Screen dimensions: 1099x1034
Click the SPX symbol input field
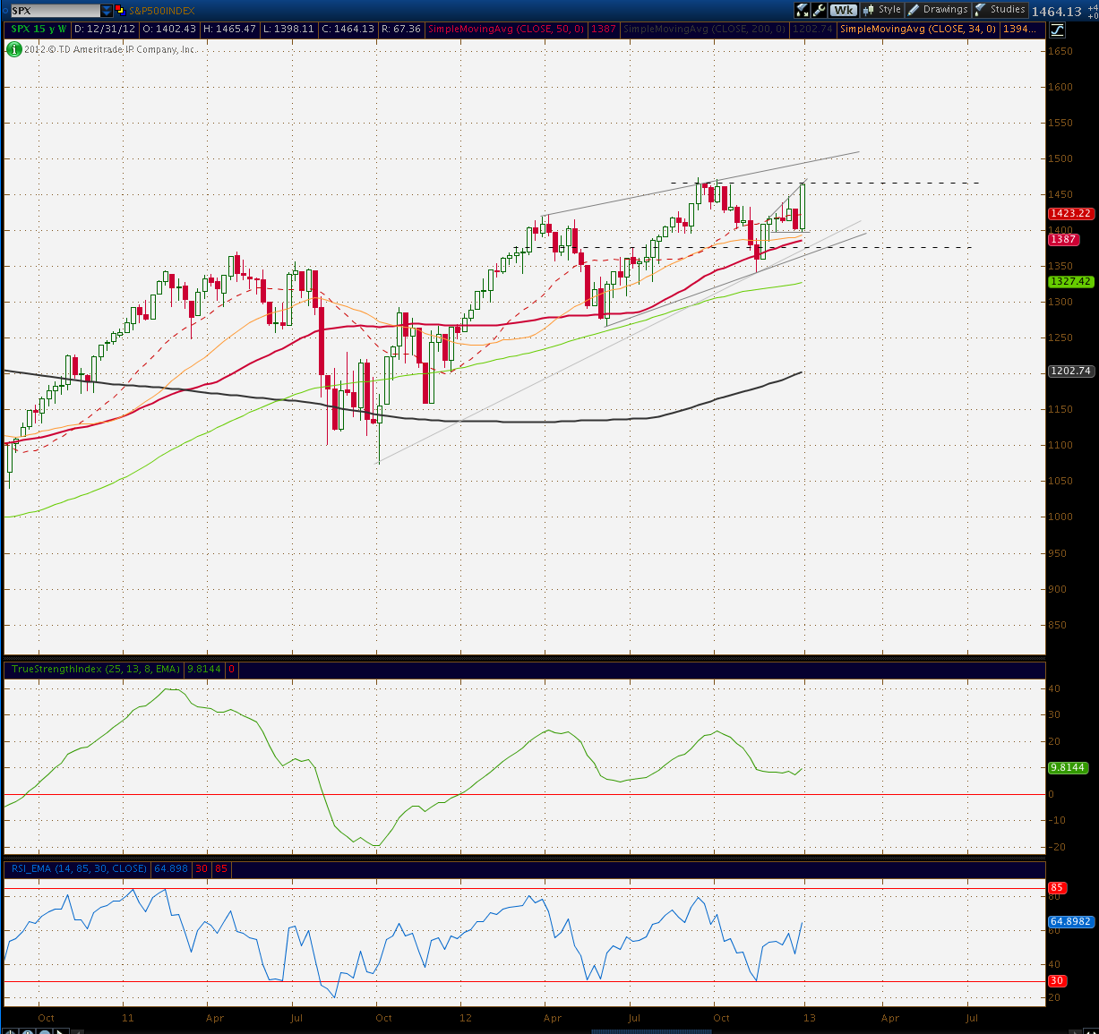55,11
